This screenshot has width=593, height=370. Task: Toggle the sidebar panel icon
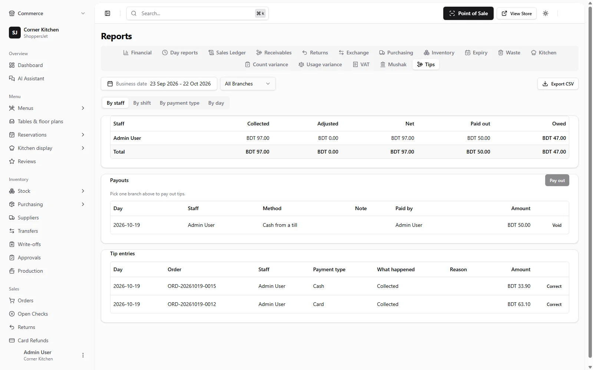point(107,13)
